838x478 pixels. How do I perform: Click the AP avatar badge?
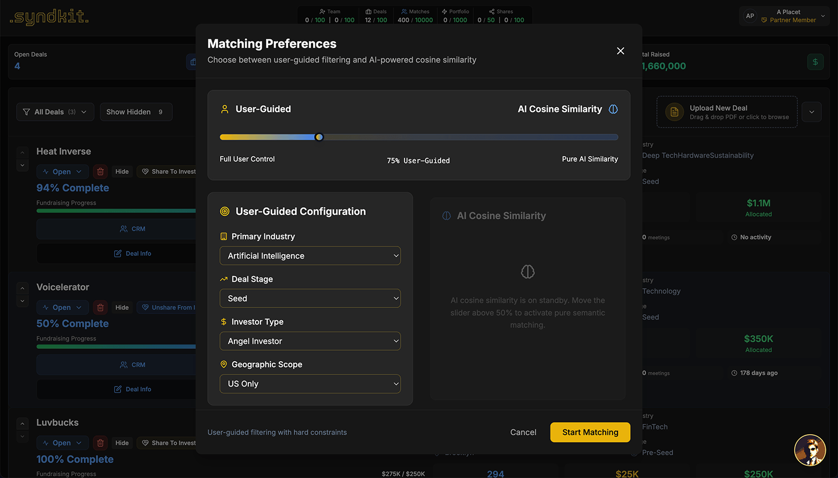(x=750, y=16)
